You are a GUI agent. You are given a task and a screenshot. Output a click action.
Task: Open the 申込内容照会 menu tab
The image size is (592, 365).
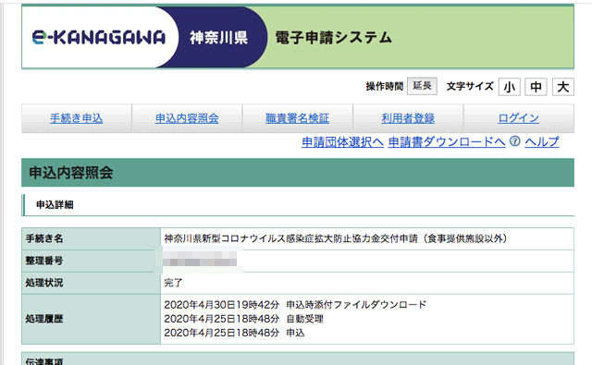tap(187, 118)
